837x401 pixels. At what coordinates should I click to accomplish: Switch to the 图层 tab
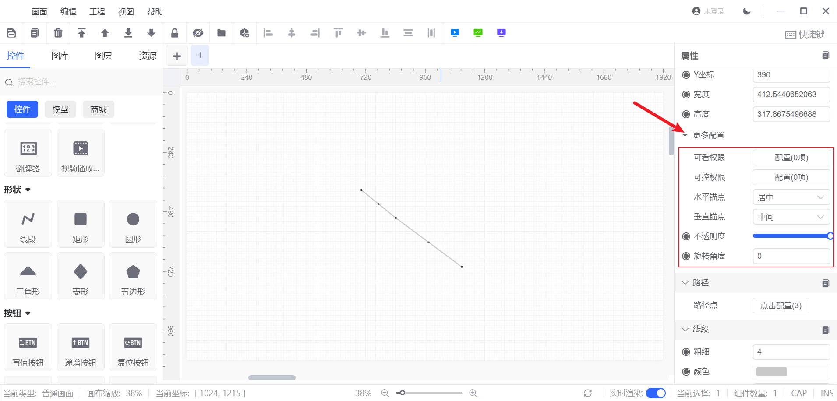tap(103, 56)
